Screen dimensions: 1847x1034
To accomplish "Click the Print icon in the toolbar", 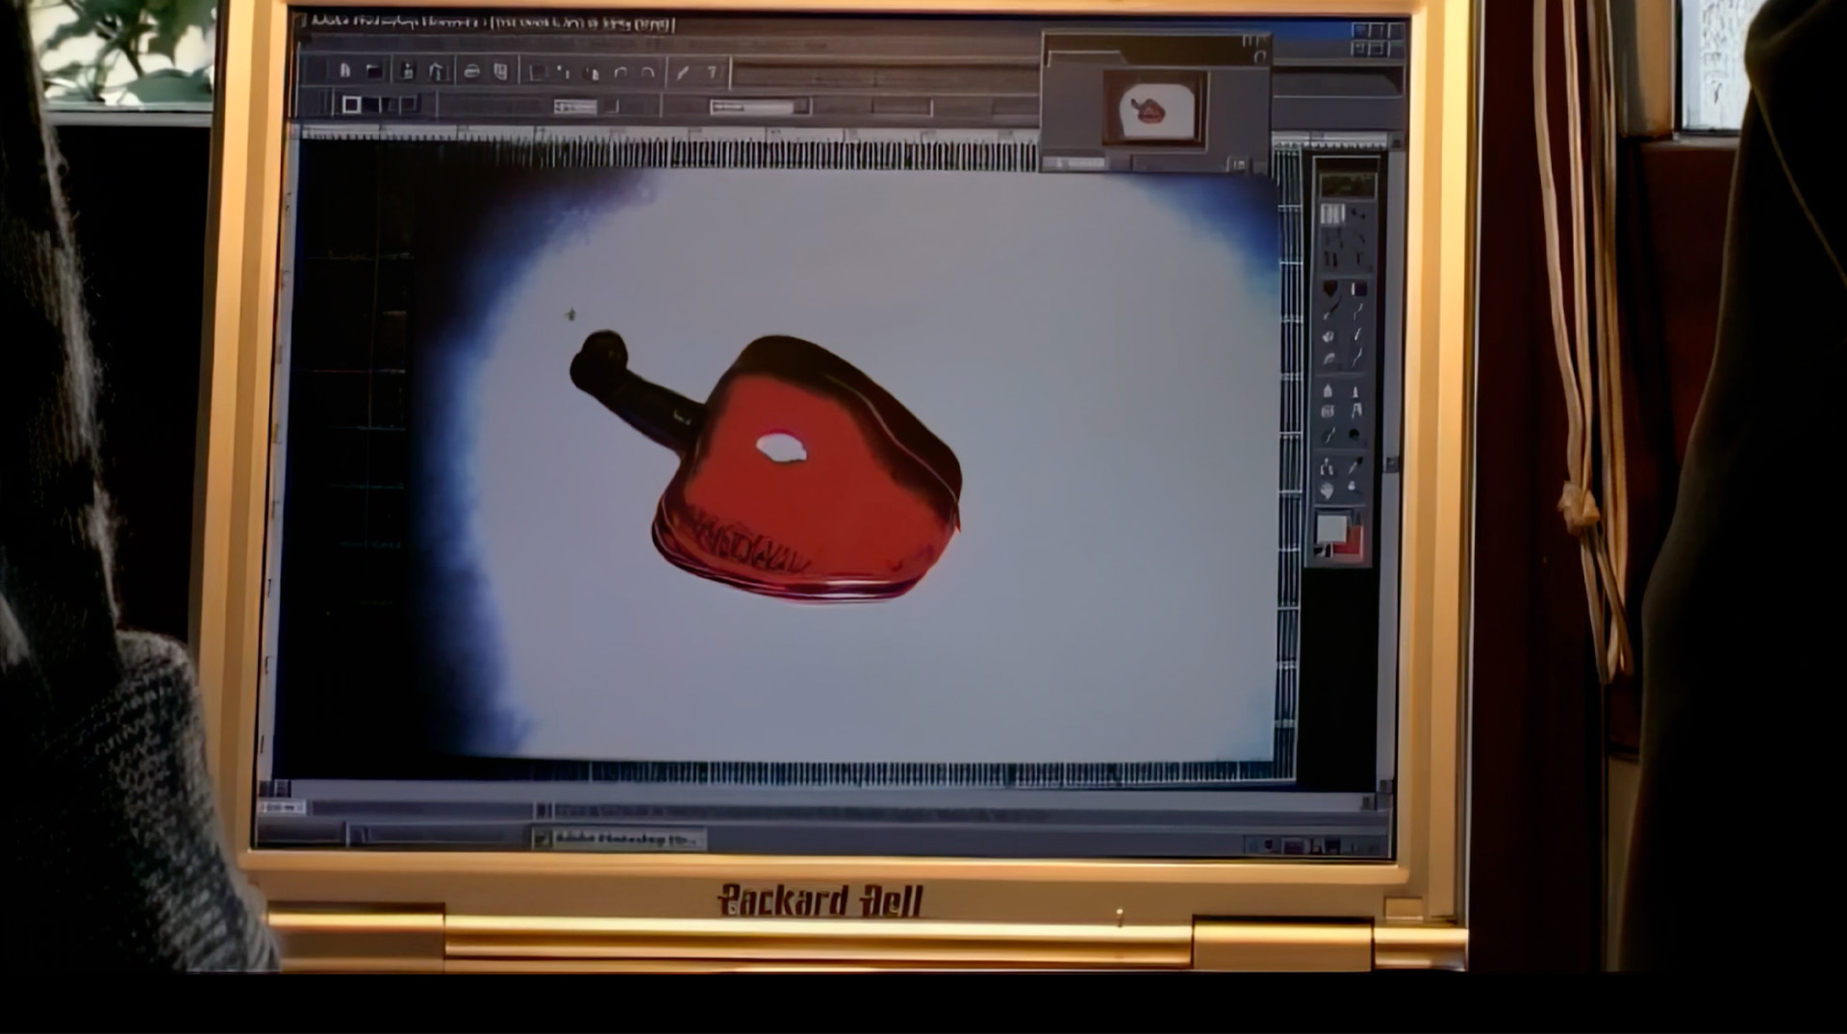I will [471, 71].
